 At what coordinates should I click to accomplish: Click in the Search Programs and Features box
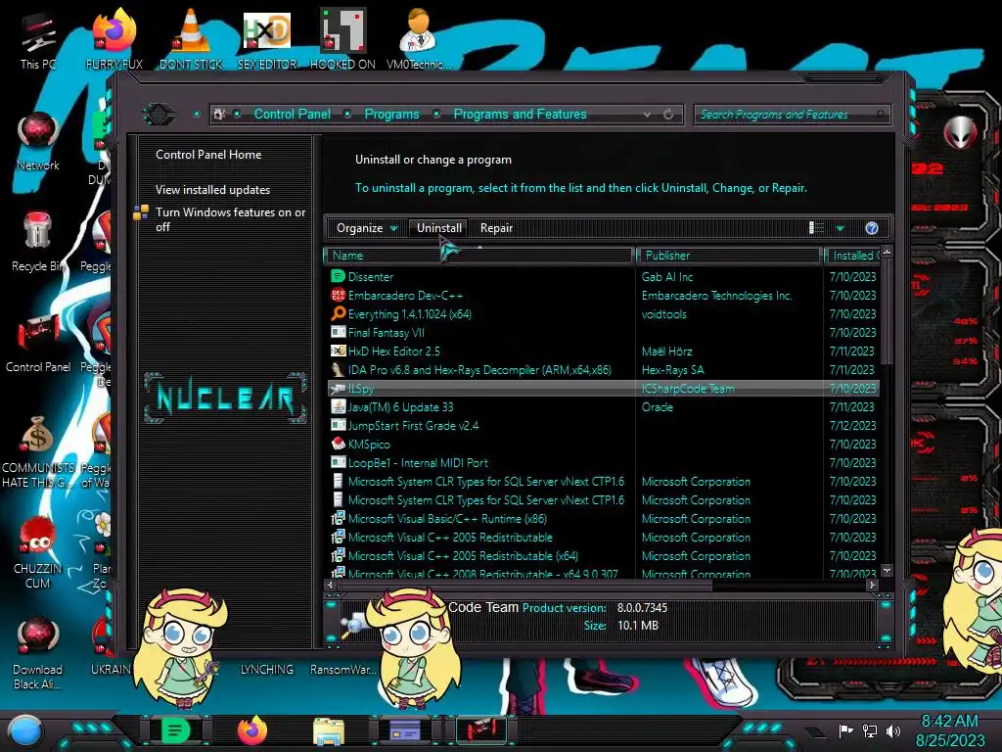click(791, 115)
